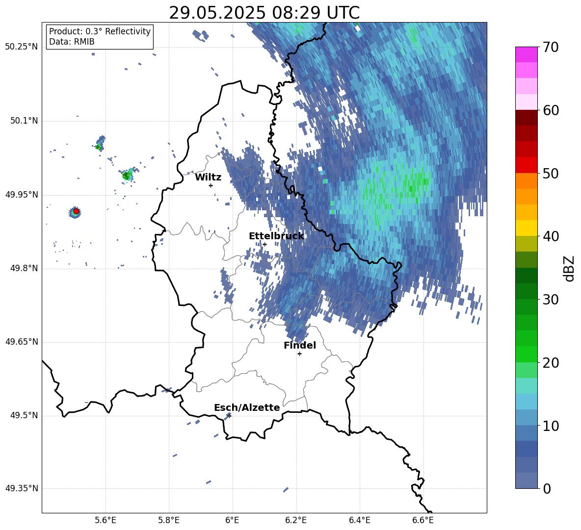Click the colorbar value 0
This screenshot has height=530, width=581.
tap(547, 488)
